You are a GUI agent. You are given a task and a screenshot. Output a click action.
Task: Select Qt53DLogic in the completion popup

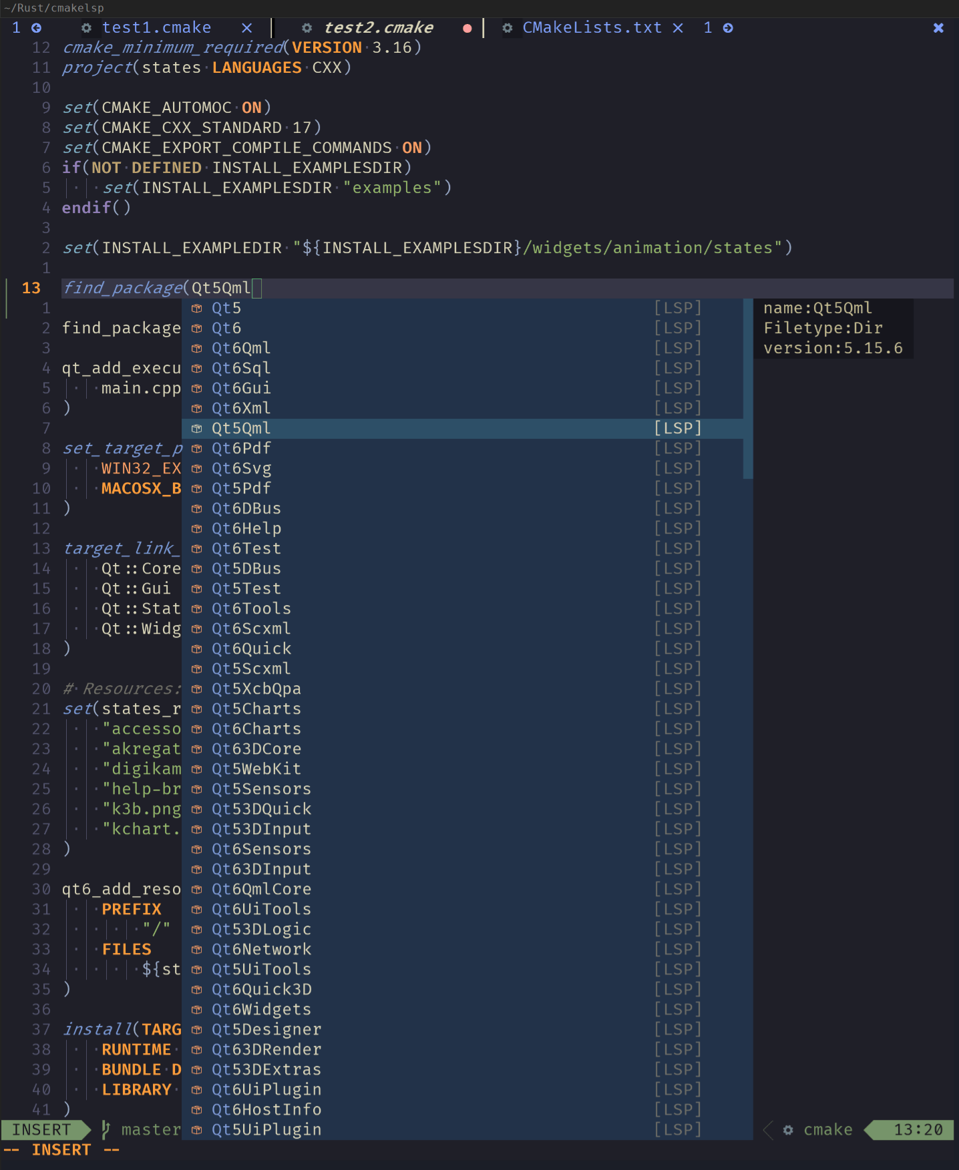point(462,929)
